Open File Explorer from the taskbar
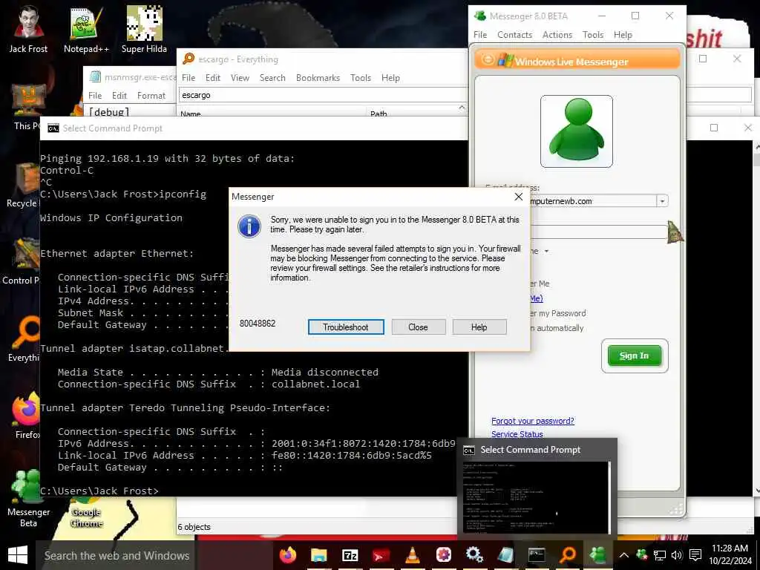 click(318, 555)
